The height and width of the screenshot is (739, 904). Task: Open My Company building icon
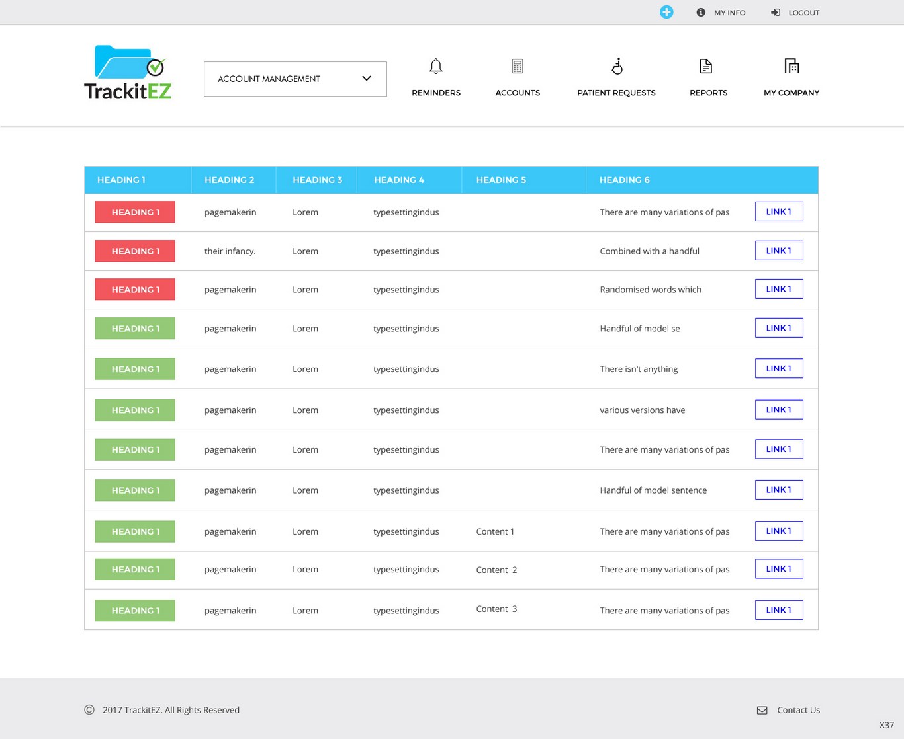click(x=791, y=66)
